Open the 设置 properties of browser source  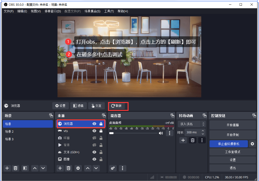click(60, 106)
